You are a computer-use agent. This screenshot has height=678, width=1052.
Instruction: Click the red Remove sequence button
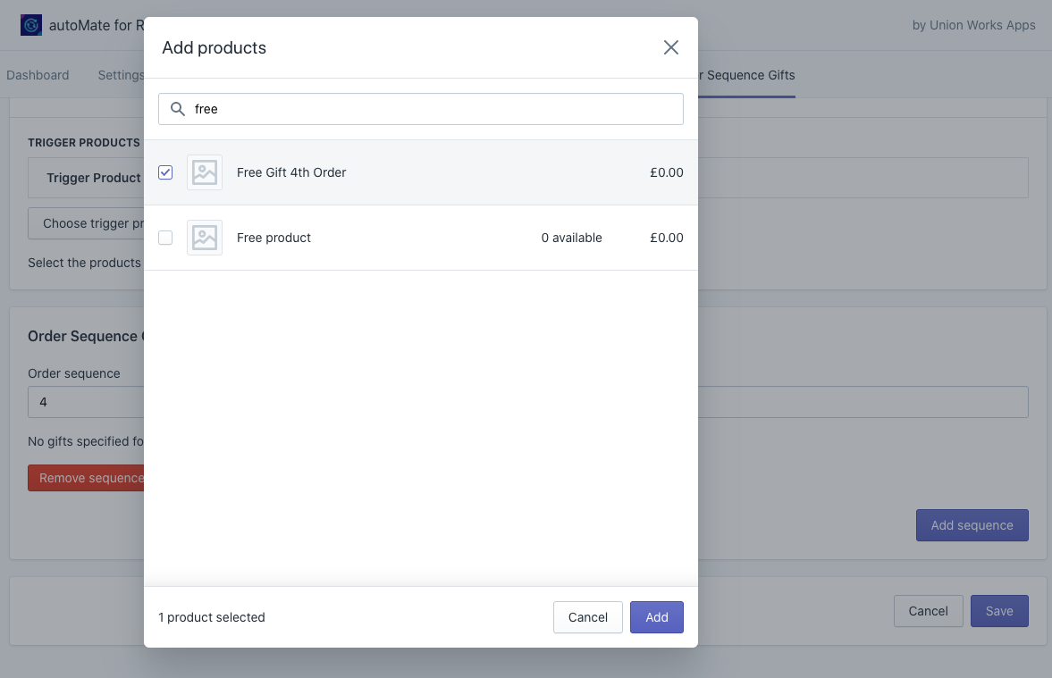87,478
